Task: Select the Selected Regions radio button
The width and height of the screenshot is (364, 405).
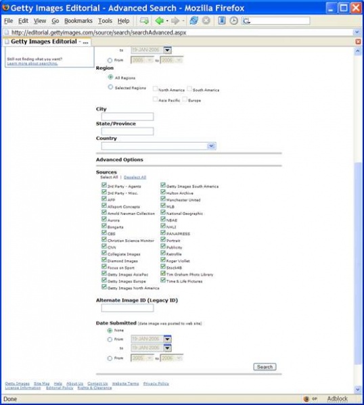Action: pyautogui.click(x=110, y=87)
